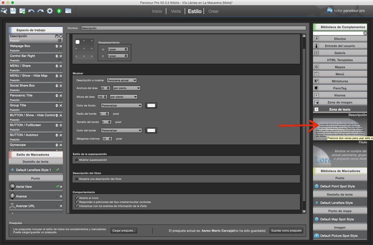373x245 pixels.
Task: Open settings with the gear toolbar icon
Action: (x=50, y=11)
